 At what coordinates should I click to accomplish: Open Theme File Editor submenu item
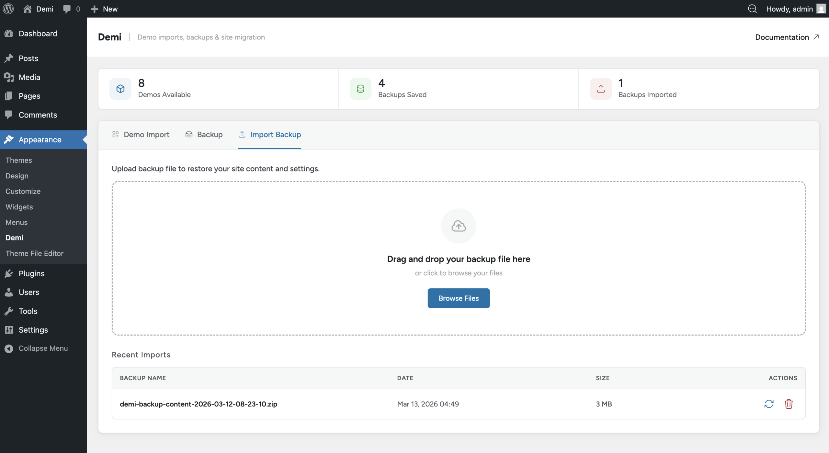(x=34, y=253)
